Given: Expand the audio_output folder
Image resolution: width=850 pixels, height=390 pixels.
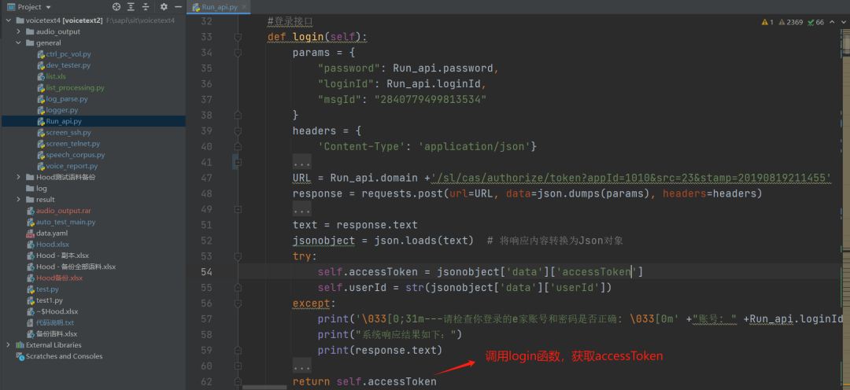Looking at the screenshot, I should coord(18,31).
